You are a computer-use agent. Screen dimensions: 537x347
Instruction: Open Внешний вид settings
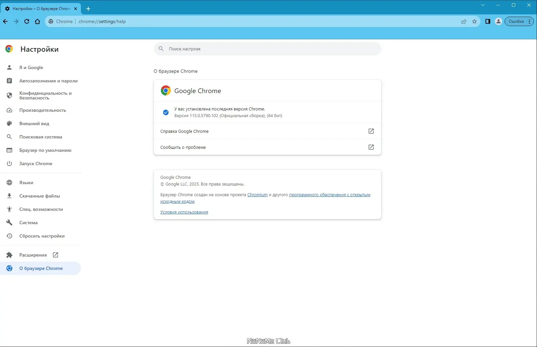[x=40, y=123]
